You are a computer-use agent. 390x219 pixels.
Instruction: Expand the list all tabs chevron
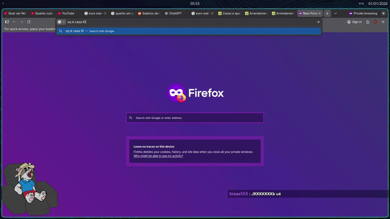pos(335,13)
